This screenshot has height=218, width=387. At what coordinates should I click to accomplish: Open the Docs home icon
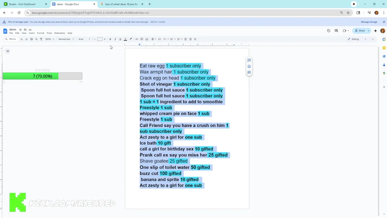pyautogui.click(x=5, y=31)
